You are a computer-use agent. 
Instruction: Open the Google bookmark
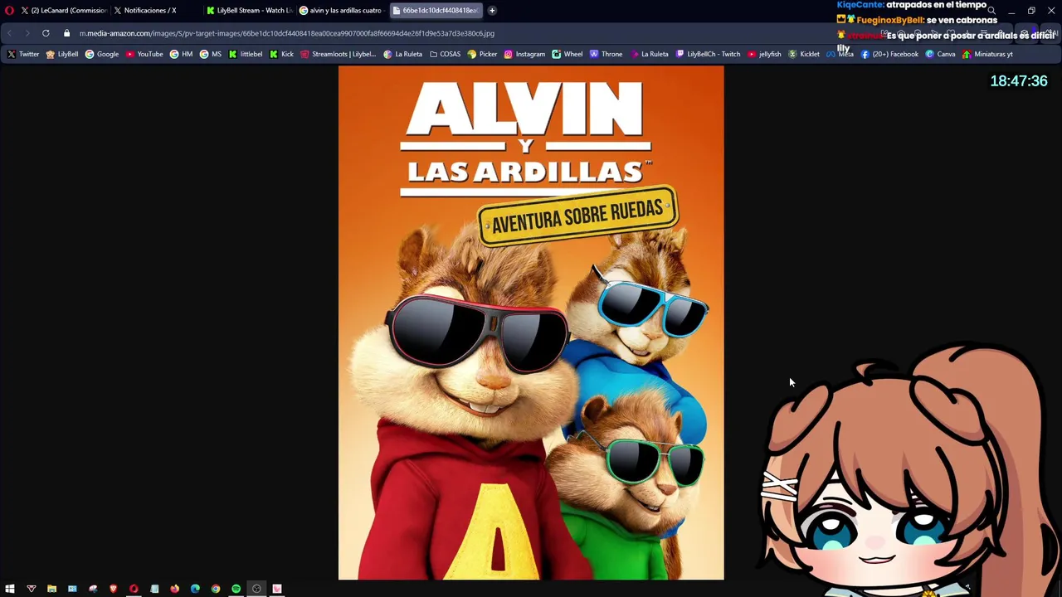coord(102,54)
